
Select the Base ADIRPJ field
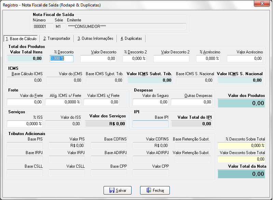click(x=109, y=159)
